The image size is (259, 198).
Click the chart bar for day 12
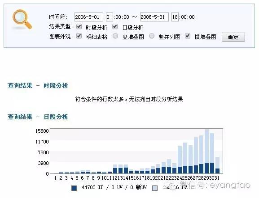tap(115, 169)
